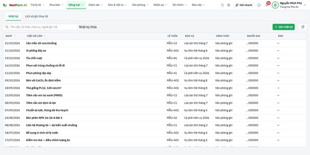This screenshot has width=310, height=155.
Task: Click Cà phê niên vụ 2026 in 19/10 row
Action: click(x=196, y=58)
